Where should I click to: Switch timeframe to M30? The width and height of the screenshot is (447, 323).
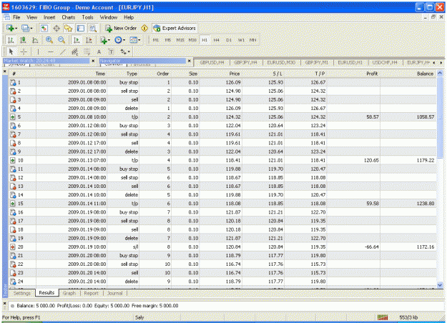(x=192, y=40)
